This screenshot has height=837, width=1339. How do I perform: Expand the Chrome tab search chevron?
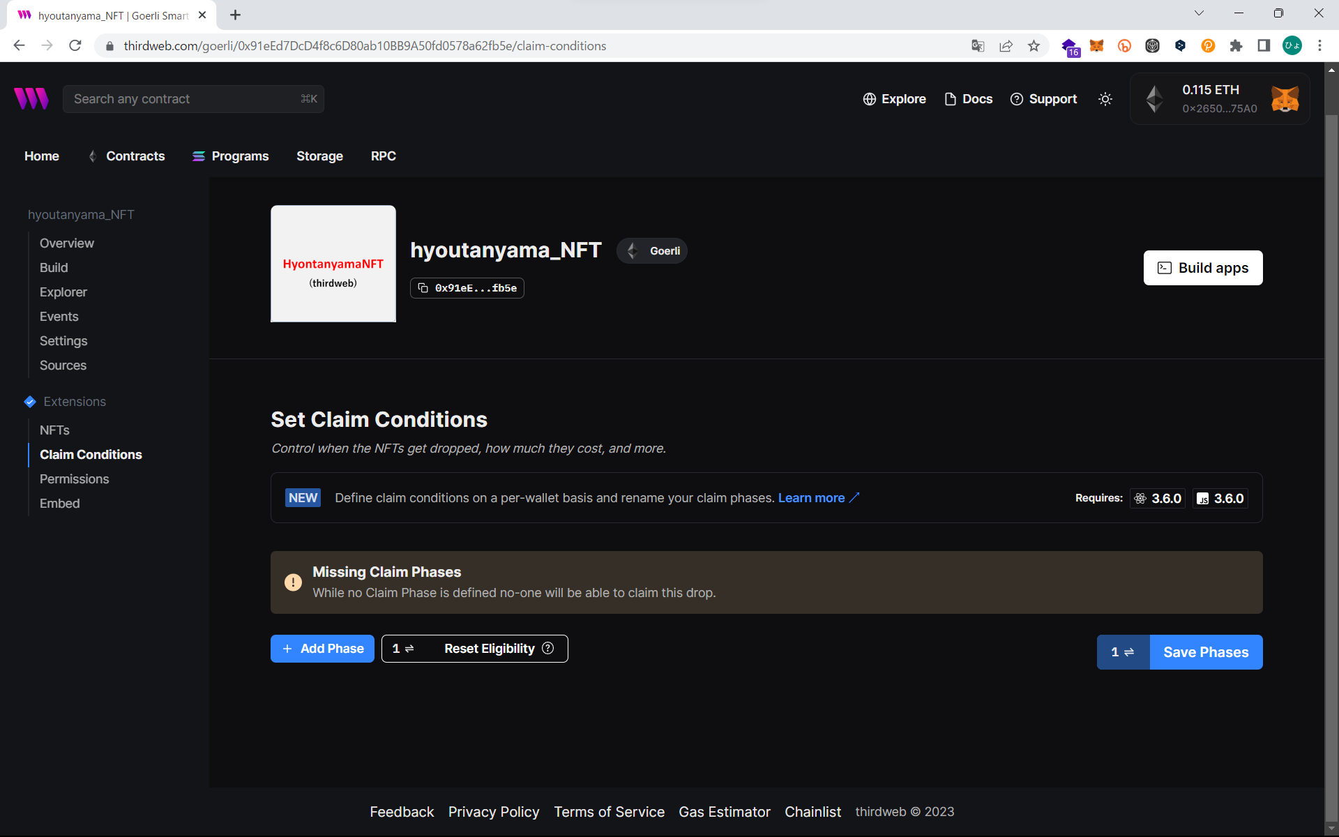1199,13
